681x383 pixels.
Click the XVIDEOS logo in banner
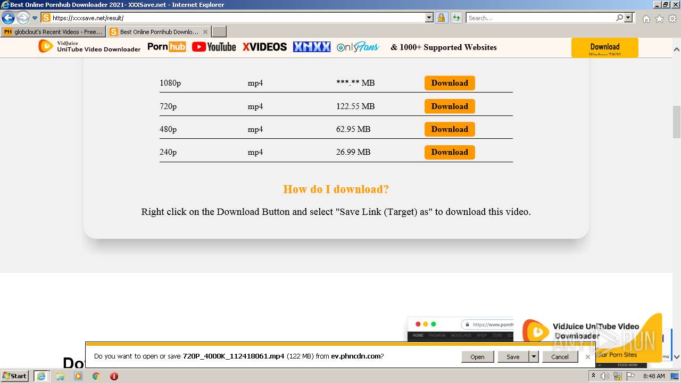(x=264, y=47)
